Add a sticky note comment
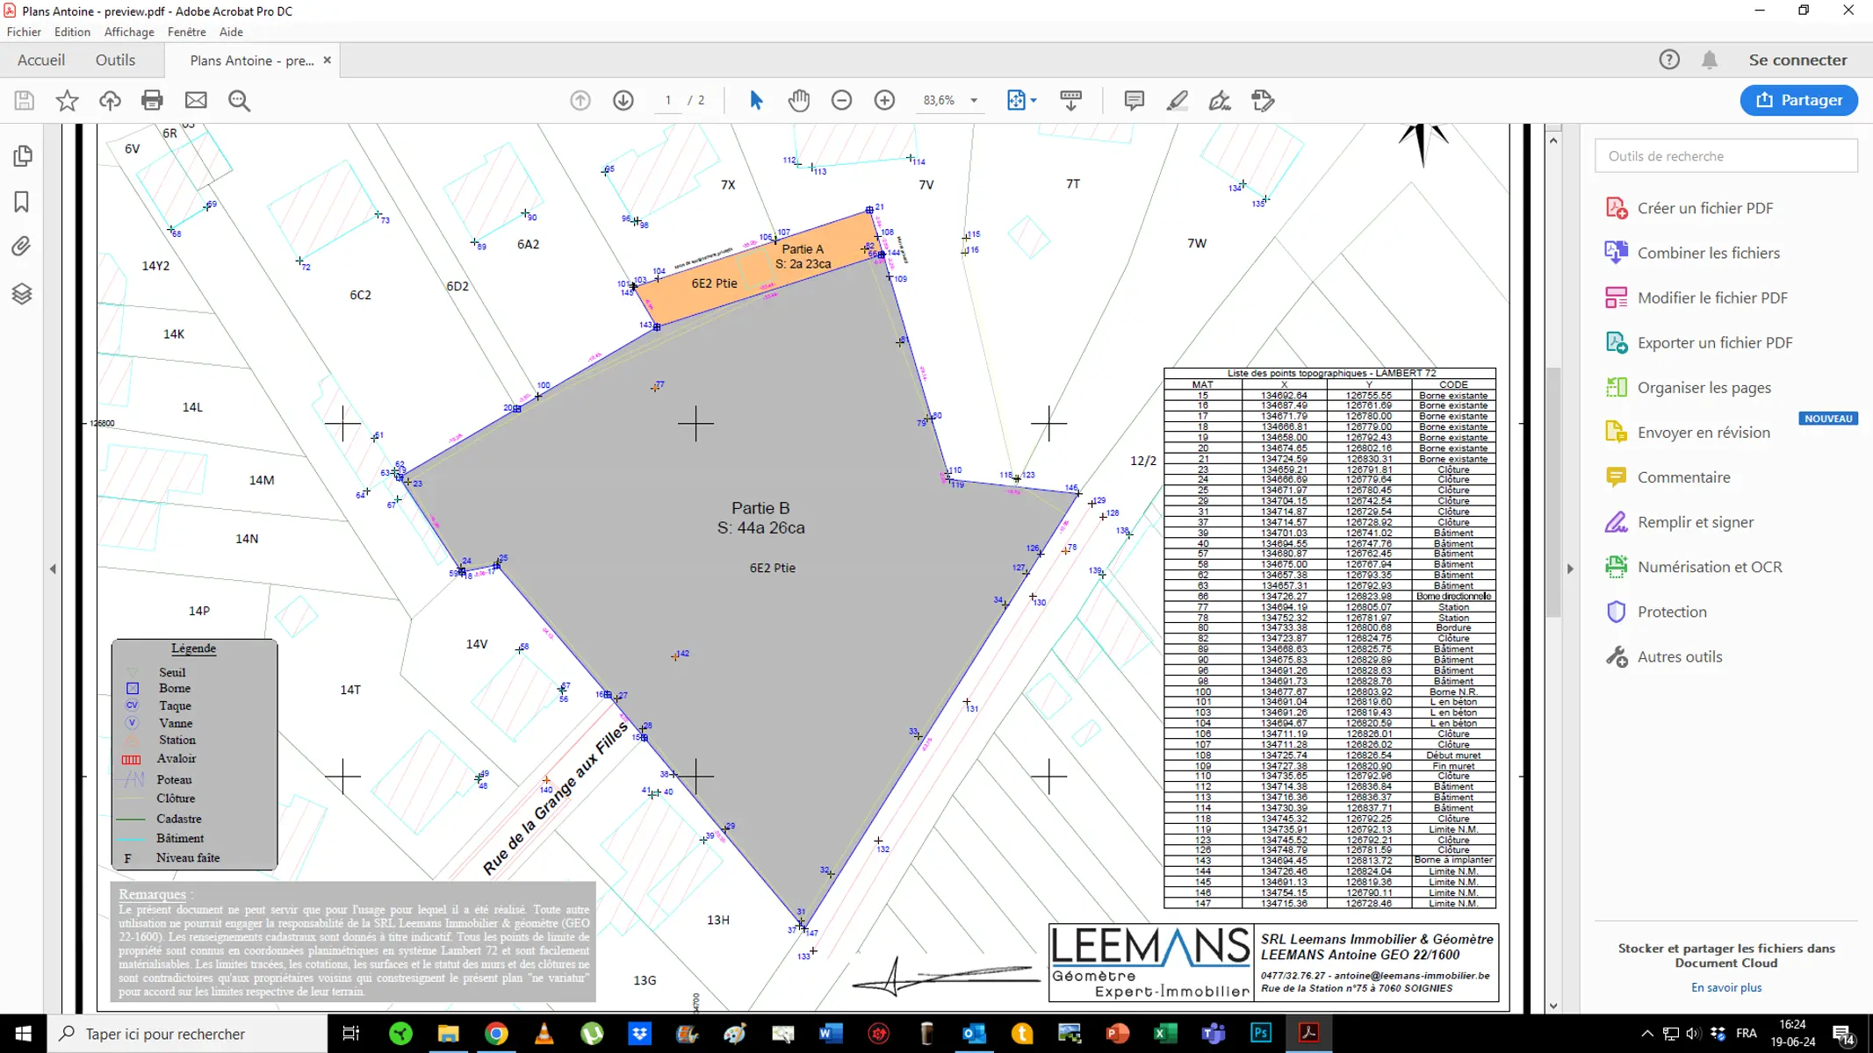The image size is (1873, 1053). 1134,100
